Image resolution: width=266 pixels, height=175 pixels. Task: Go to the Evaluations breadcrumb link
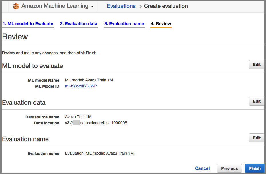point(121,6)
